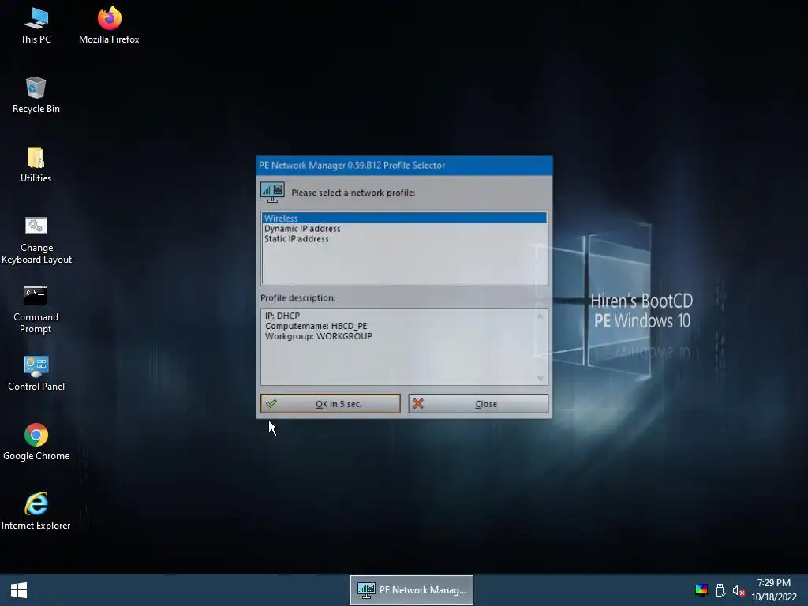Open Control Panel desktop icon
The width and height of the screenshot is (808, 606).
[36, 373]
